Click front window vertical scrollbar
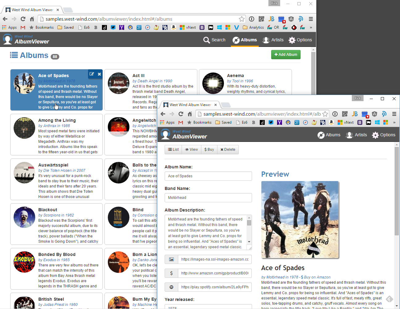The width and height of the screenshot is (400, 309). pos(397,191)
